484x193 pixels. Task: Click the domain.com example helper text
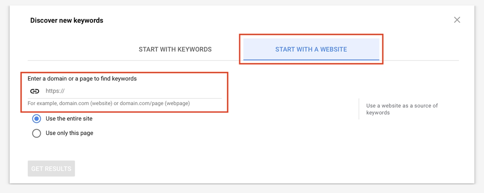point(108,104)
